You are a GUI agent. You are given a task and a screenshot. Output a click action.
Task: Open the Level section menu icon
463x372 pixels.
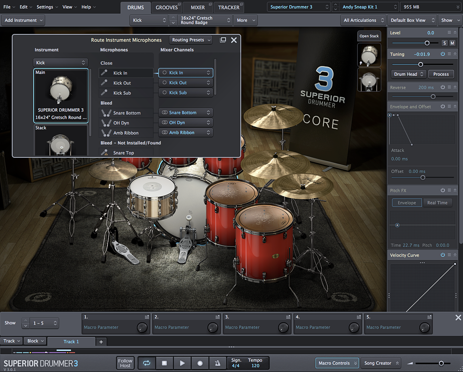pos(449,32)
